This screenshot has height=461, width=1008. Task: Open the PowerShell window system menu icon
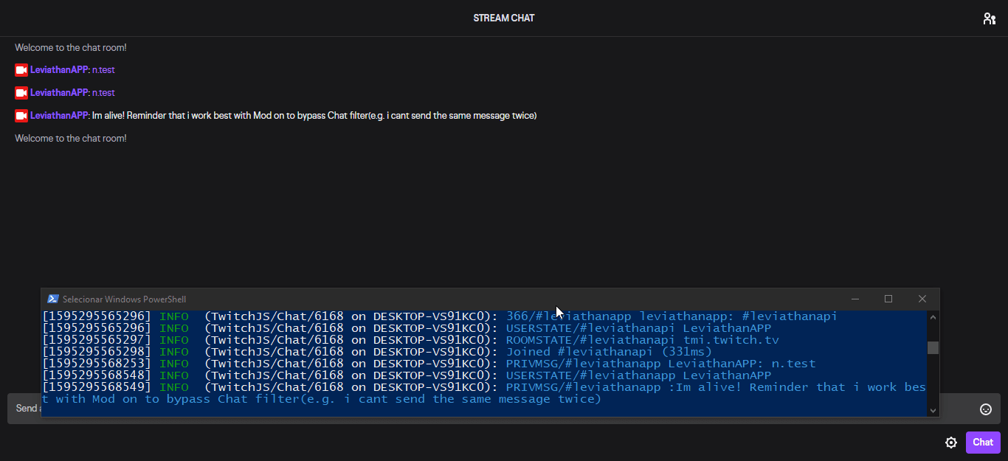coord(52,299)
